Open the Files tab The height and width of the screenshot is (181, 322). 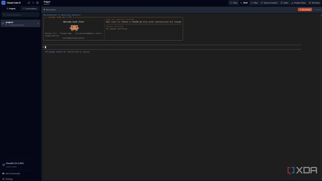click(254, 3)
